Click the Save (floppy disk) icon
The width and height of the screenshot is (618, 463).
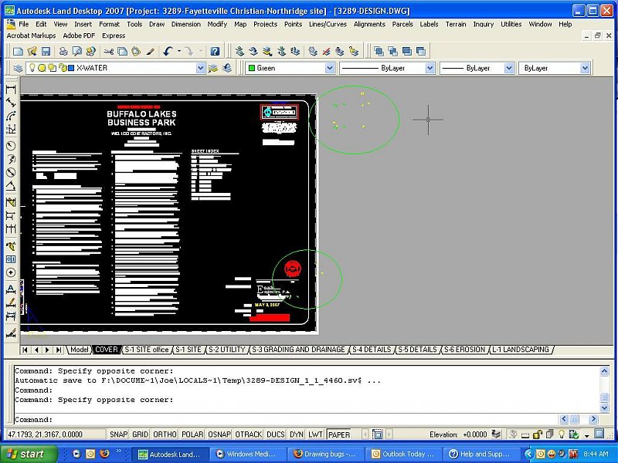coord(46,51)
